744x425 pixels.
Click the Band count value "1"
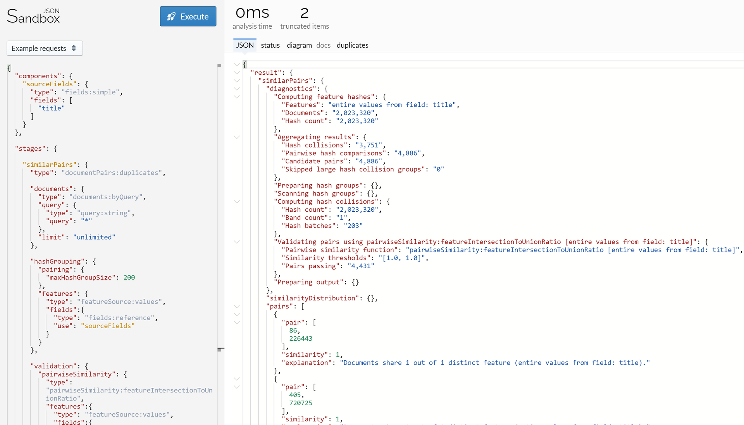[x=341, y=218]
